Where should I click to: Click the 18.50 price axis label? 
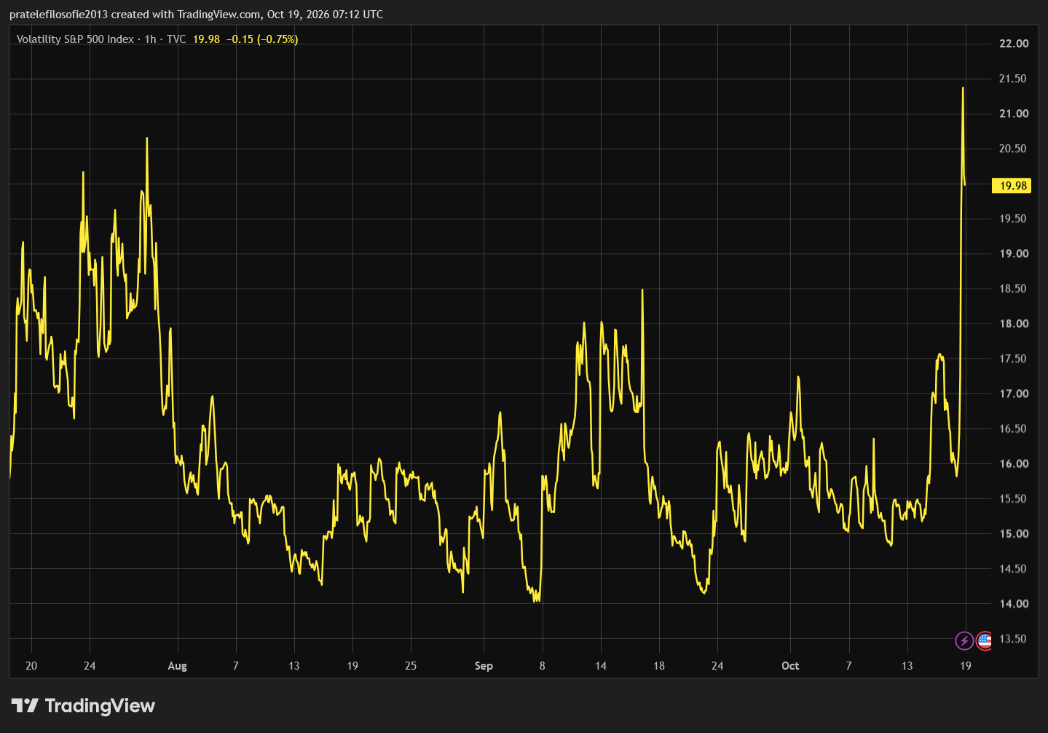(1014, 289)
